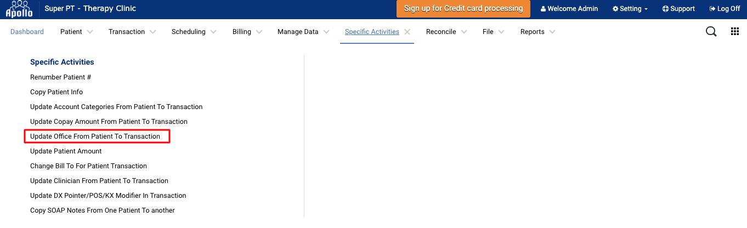Viewport: 747px width, 228px height.
Task: Go to the Dashboard tab
Action: point(27,32)
